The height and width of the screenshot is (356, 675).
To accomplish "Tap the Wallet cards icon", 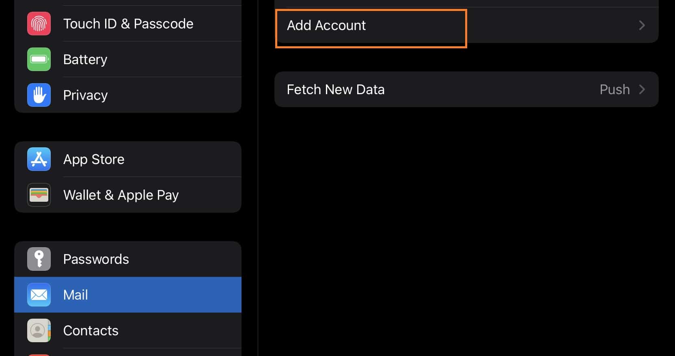I will tap(39, 195).
